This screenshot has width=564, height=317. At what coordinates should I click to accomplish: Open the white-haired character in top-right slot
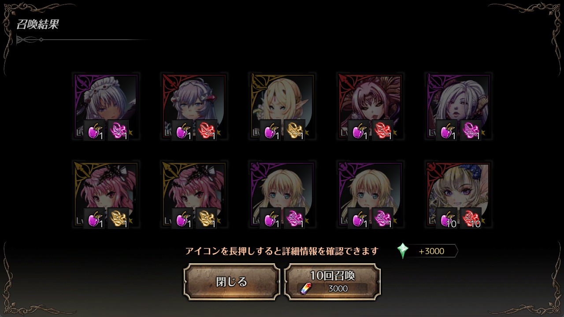point(459,107)
